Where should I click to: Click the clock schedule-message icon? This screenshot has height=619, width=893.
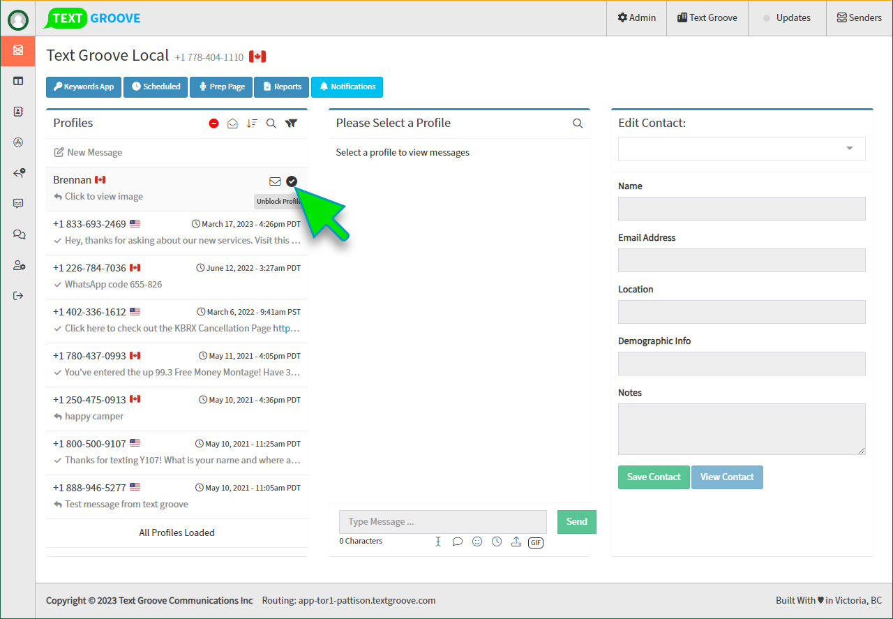click(497, 542)
